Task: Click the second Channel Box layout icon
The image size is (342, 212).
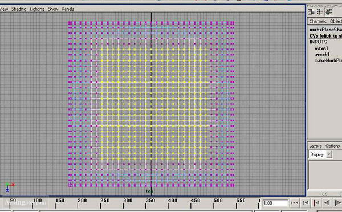Action: tap(320, 11)
